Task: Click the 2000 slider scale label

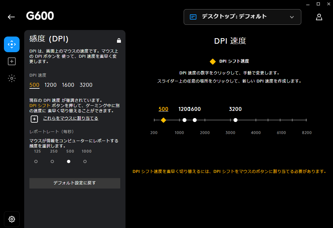Action: [205, 133]
